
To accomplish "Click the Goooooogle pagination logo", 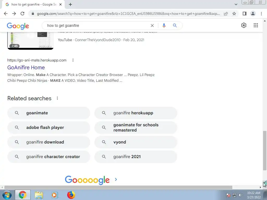I will 87,180.
